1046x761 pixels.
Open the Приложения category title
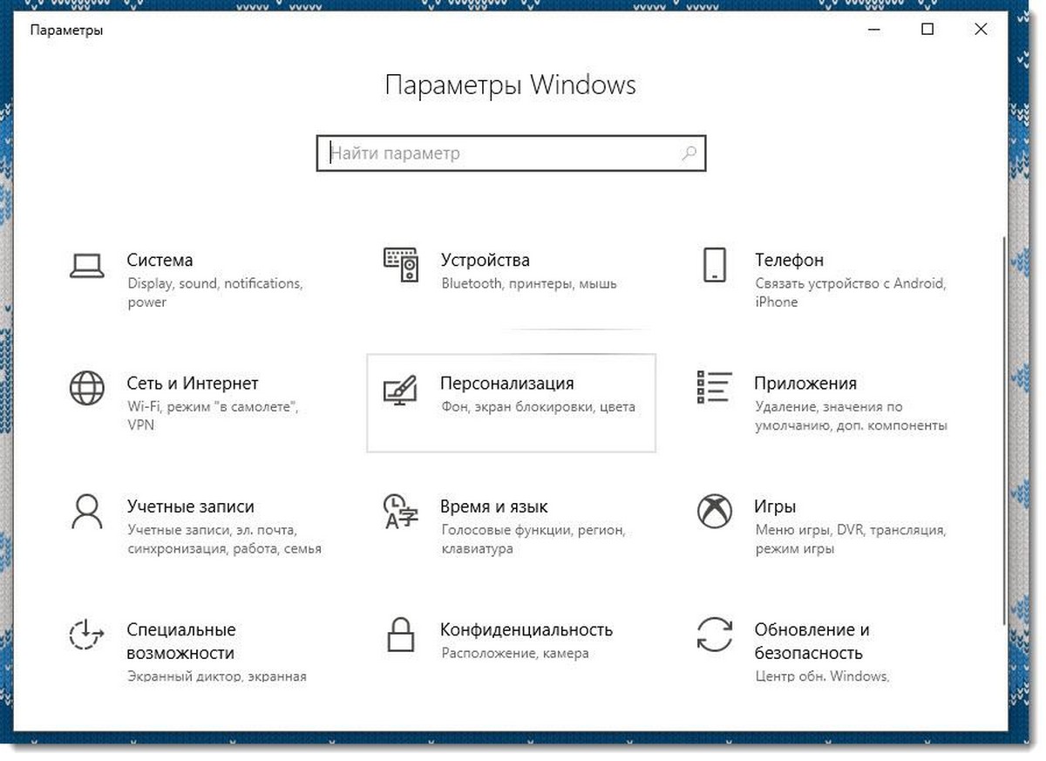coord(805,384)
